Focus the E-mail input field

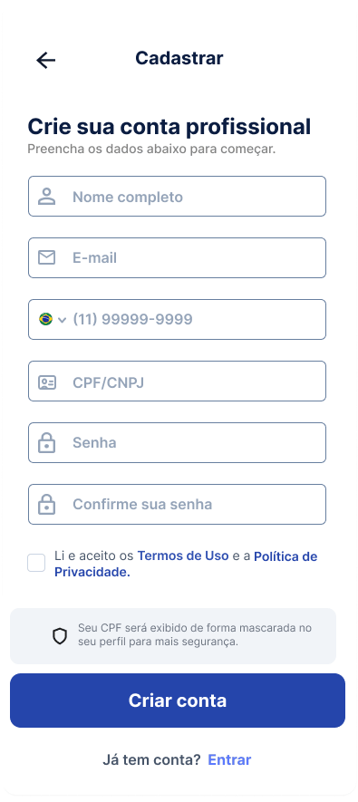pyautogui.click(x=177, y=257)
